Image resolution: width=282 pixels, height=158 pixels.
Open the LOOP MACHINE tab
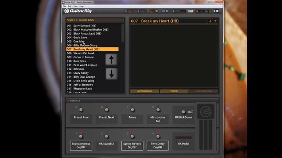[x=204, y=91]
